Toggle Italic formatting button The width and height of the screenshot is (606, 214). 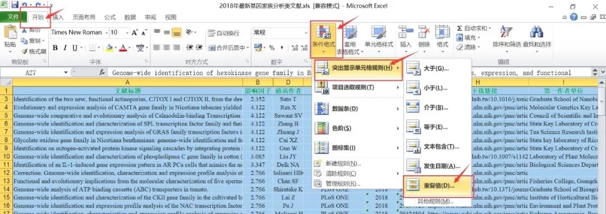(65, 48)
